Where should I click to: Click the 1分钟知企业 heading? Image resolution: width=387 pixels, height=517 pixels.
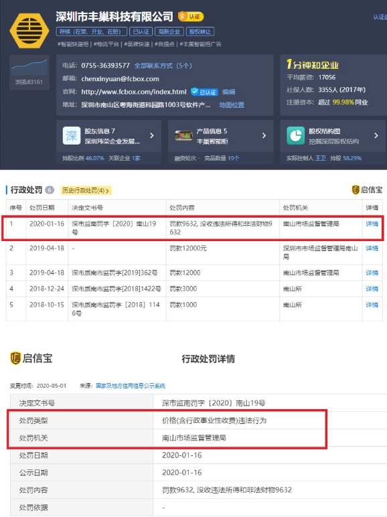click(x=312, y=64)
